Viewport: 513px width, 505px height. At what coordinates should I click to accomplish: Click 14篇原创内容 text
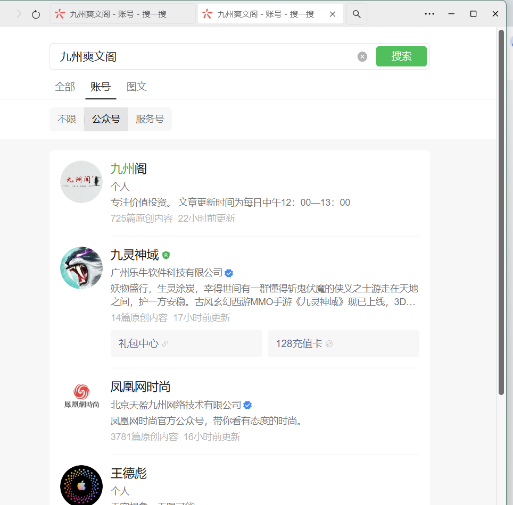point(139,318)
